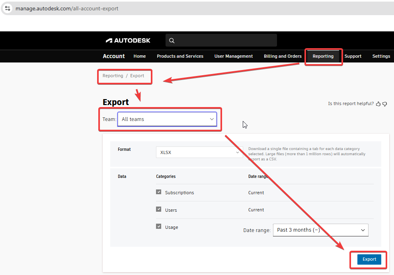Viewport: 394px width, 275px height.
Task: Click the thumbs down feedback icon
Action: (x=385, y=104)
